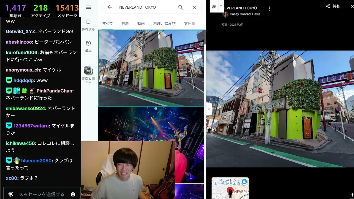Click the streamer webcam overlay

click(x=128, y=170)
